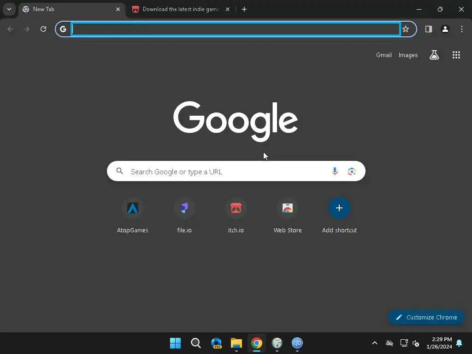Open clock and date 2:29 PM
This screenshot has width=472, height=354.
point(439,343)
